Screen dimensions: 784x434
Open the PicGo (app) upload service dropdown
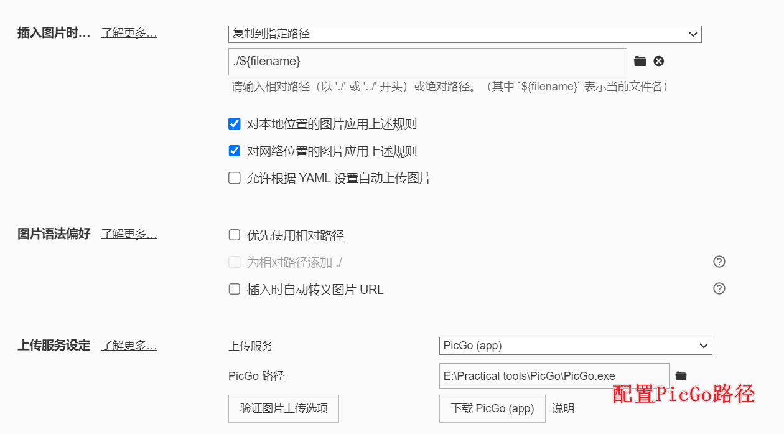tap(576, 346)
